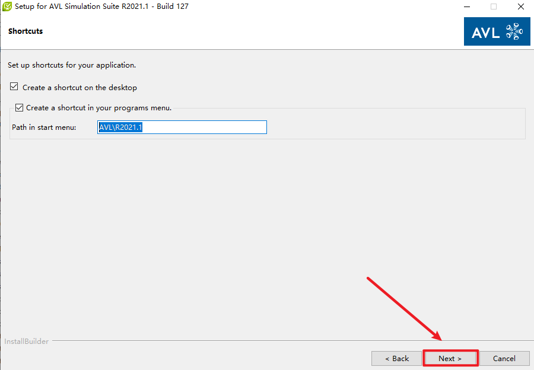The width and height of the screenshot is (534, 370).
Task: Click the setup window title bar text
Action: pos(101,7)
